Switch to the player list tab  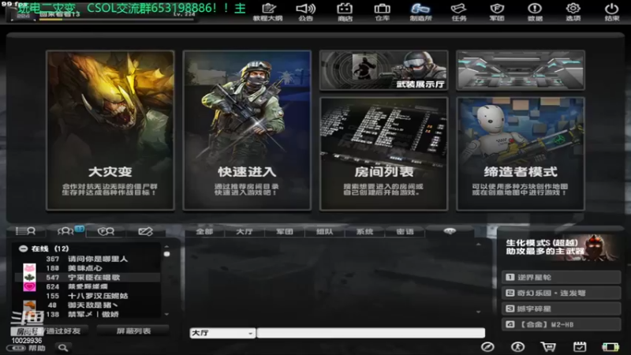[25, 231]
